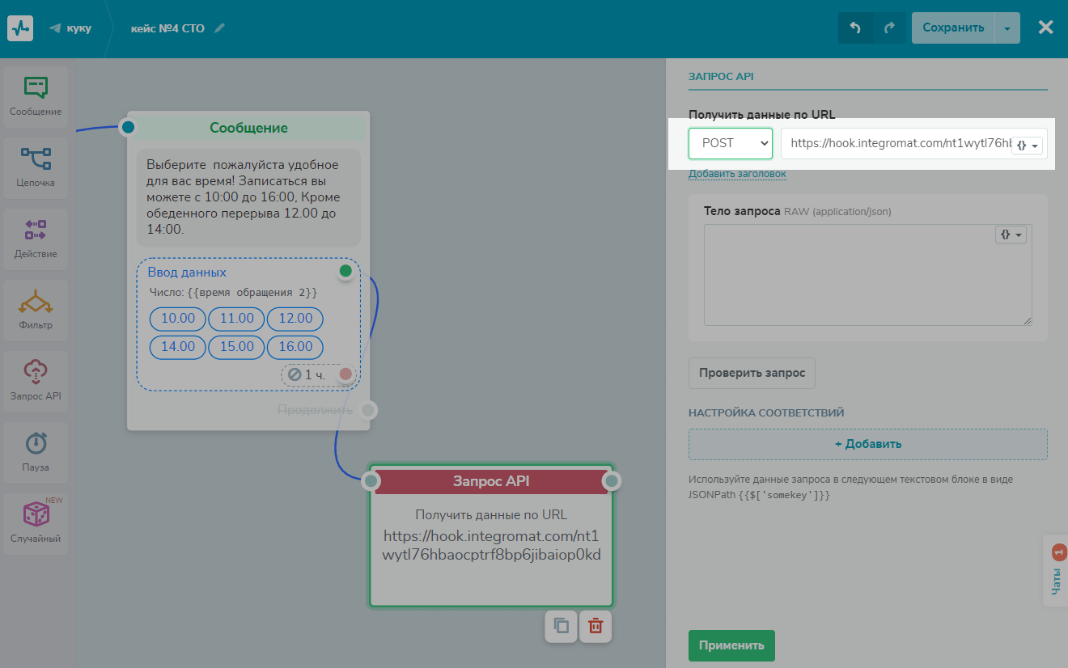Select the Случайный block in sidebar
1068x668 pixels.
pos(36,524)
